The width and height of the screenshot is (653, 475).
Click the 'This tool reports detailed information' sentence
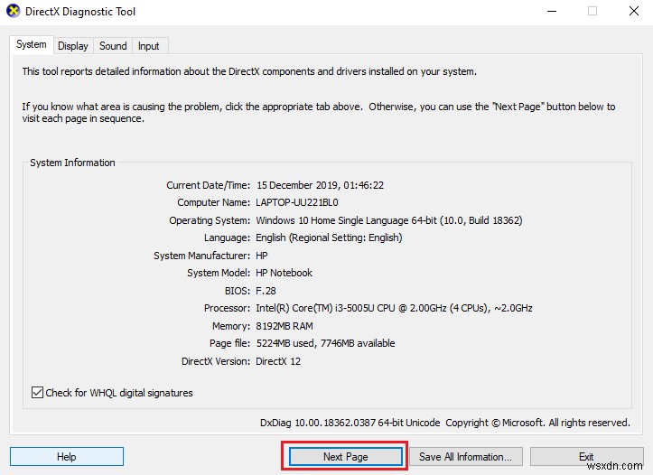pyautogui.click(x=249, y=71)
